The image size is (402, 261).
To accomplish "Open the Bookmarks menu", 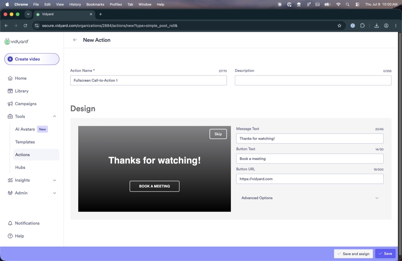I will (x=95, y=4).
